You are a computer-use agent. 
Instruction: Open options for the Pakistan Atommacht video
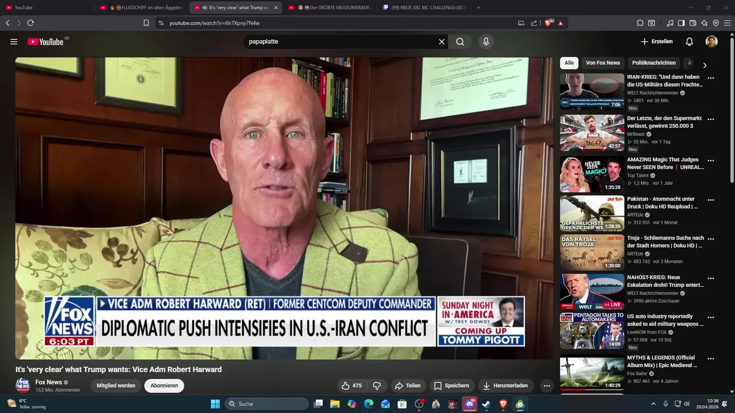coord(711,200)
